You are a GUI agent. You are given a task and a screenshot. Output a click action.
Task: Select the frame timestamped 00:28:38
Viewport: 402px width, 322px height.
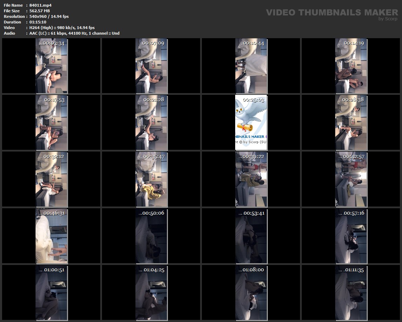pyautogui.click(x=351, y=122)
